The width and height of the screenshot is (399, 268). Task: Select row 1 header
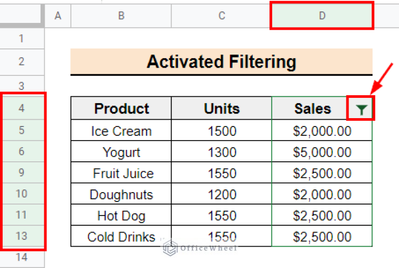[22, 39]
